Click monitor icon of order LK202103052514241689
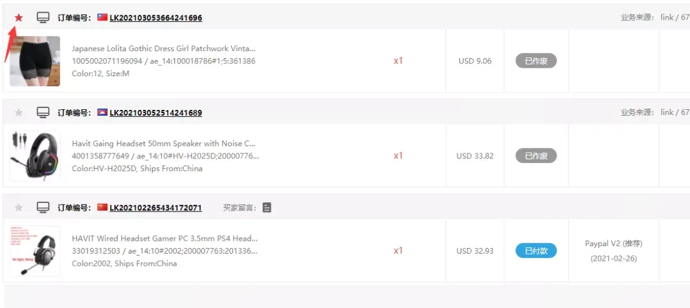 coord(43,113)
